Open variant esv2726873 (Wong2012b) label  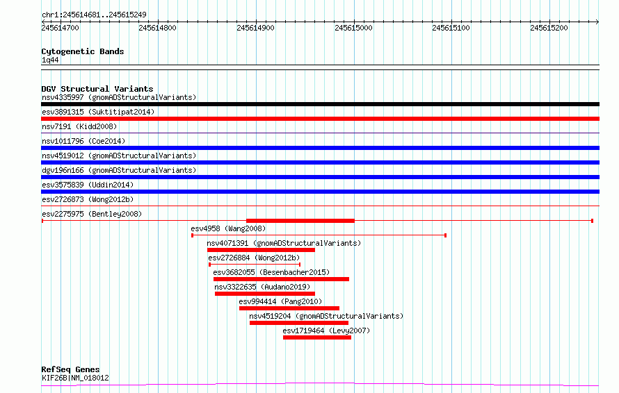click(88, 199)
